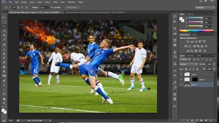Switch to the Channels tab
The width and height of the screenshot is (219, 123).
click(x=191, y=56)
